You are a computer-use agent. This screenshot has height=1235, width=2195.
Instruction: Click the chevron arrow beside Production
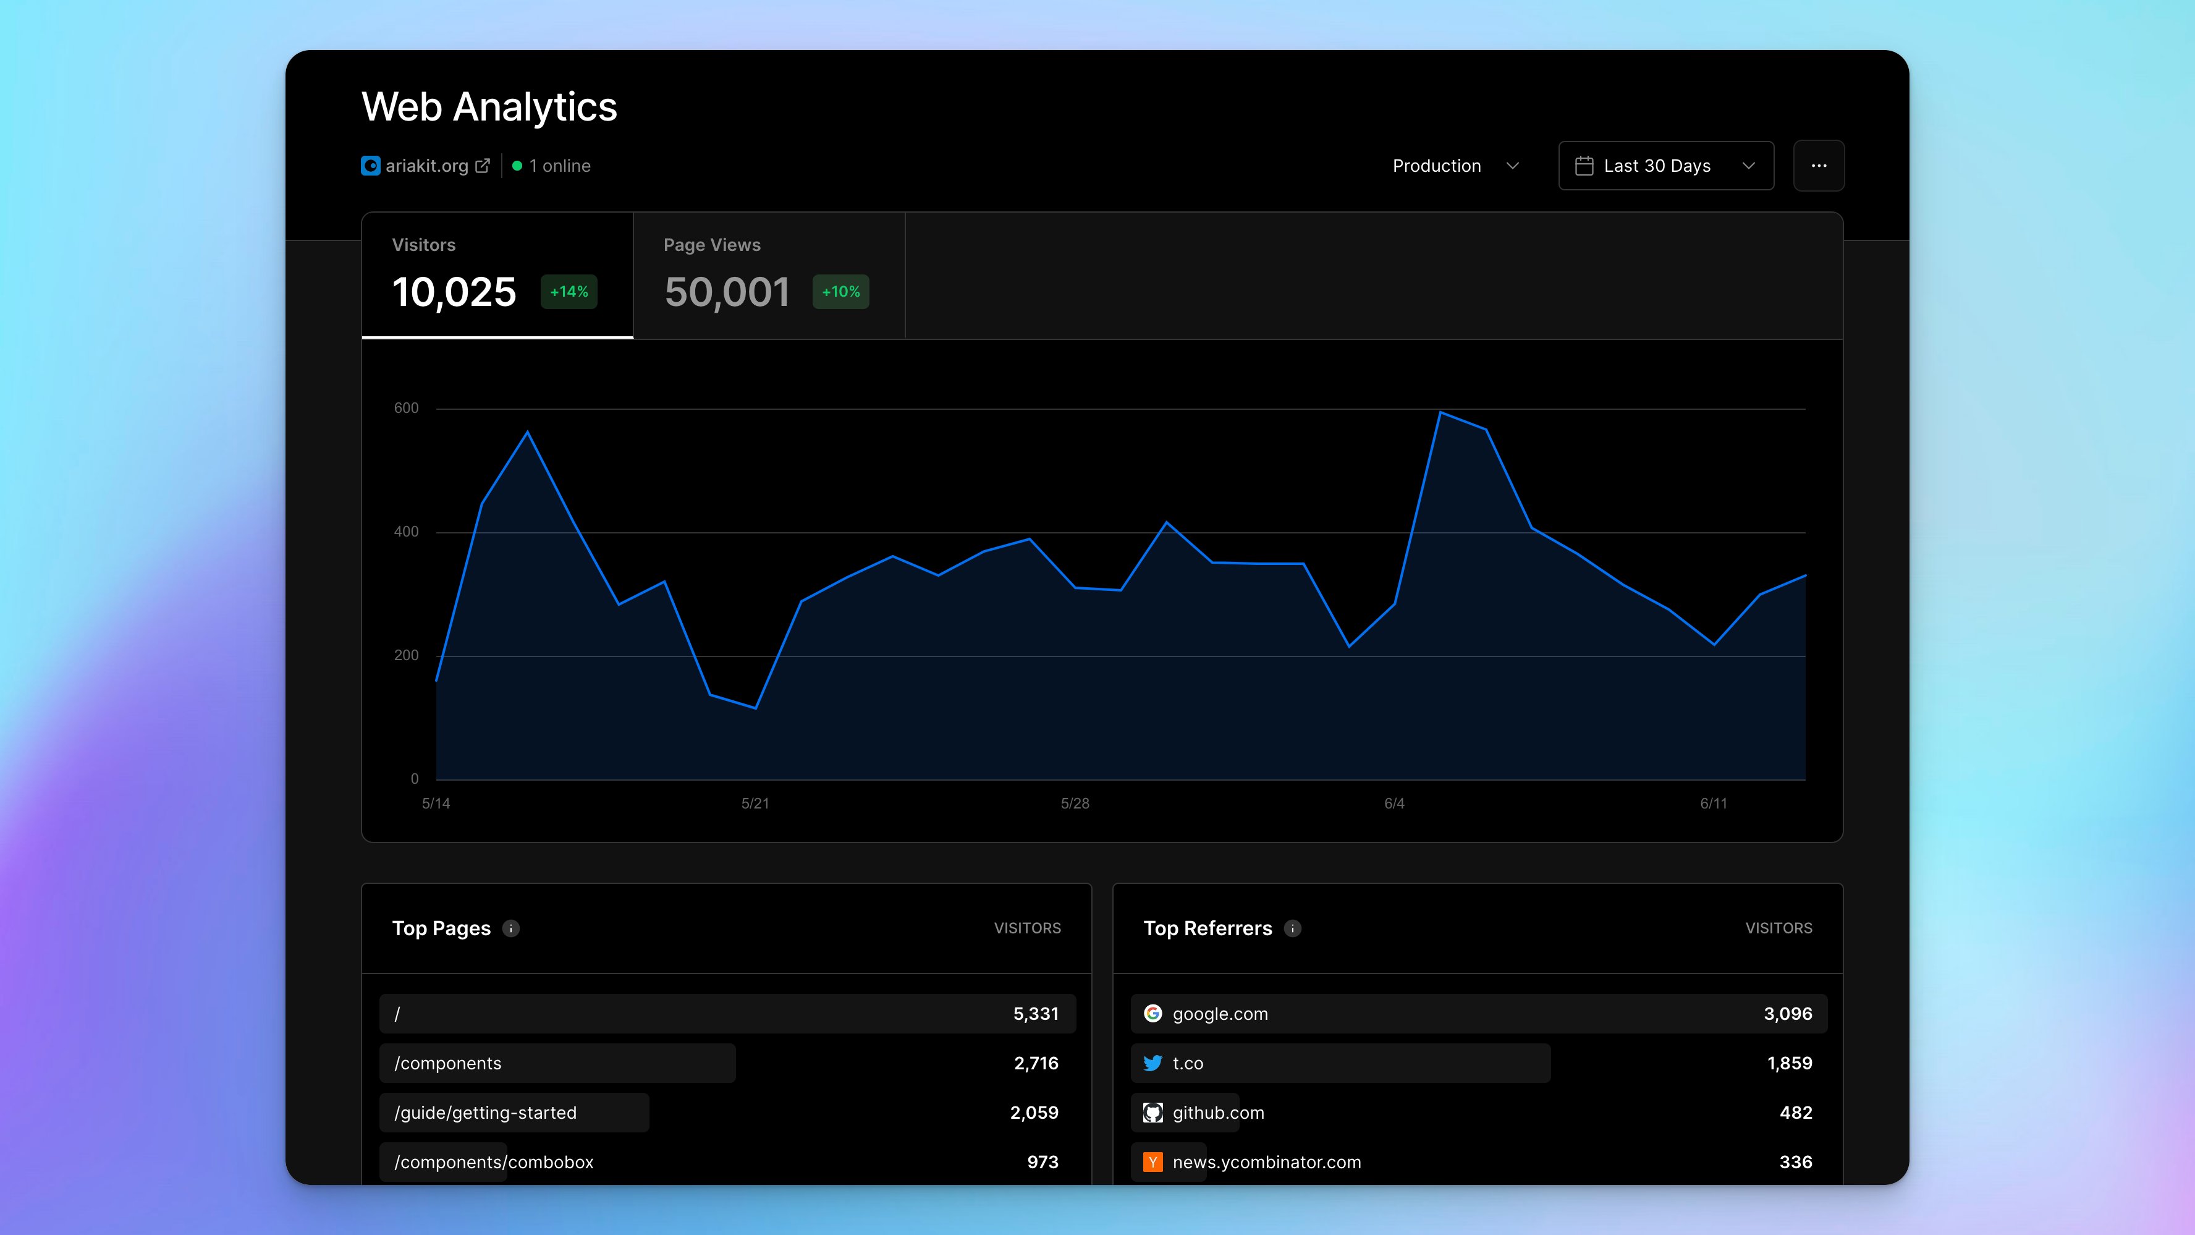[1513, 166]
